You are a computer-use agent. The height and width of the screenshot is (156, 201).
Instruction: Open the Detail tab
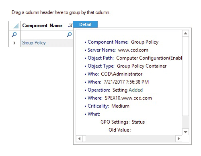click(85, 24)
